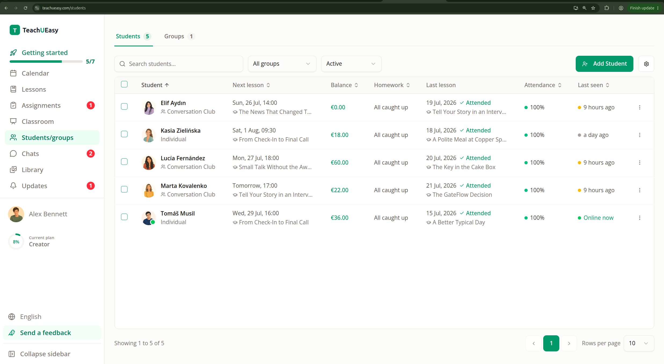This screenshot has height=364, width=664.
Task: Open the Getting started rocket icon
Action: 13,53
